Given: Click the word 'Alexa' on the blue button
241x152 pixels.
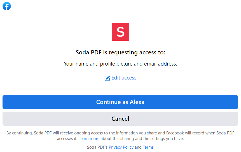Looking at the screenshot, I should pyautogui.click(x=137, y=102).
